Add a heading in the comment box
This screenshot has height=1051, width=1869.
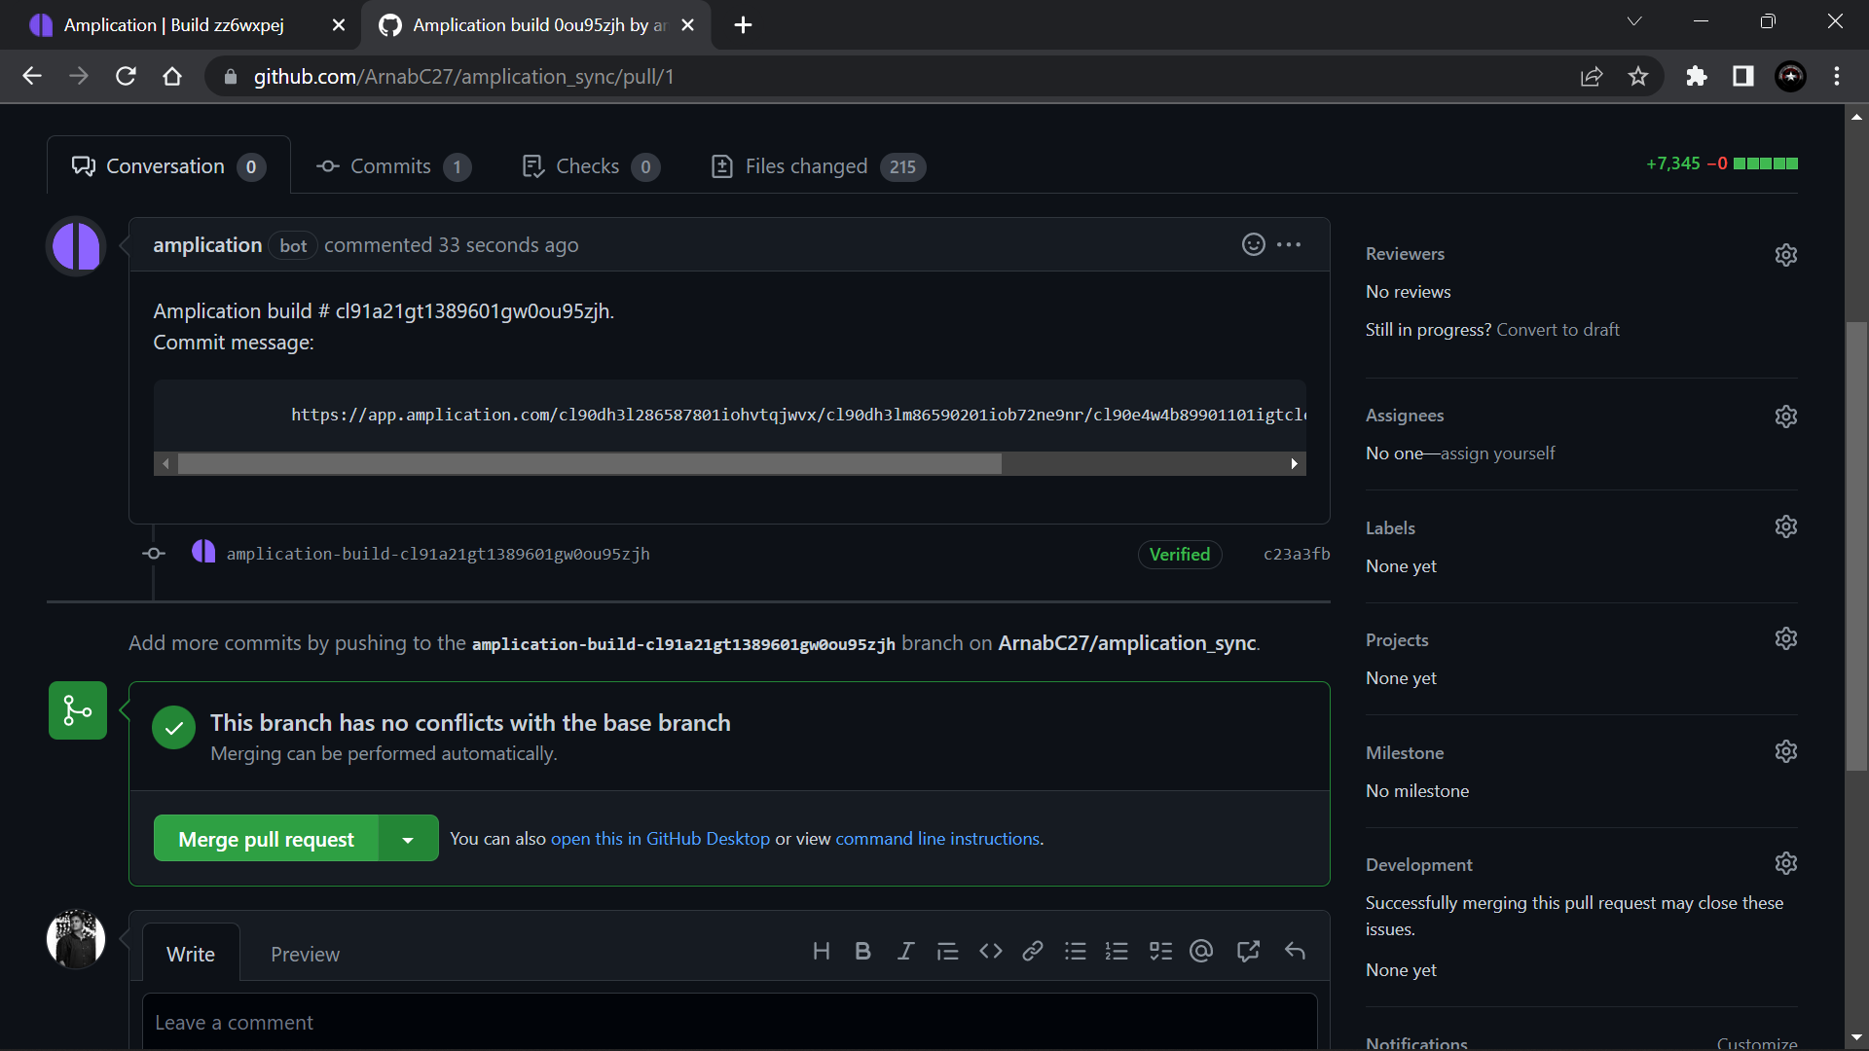point(822,951)
